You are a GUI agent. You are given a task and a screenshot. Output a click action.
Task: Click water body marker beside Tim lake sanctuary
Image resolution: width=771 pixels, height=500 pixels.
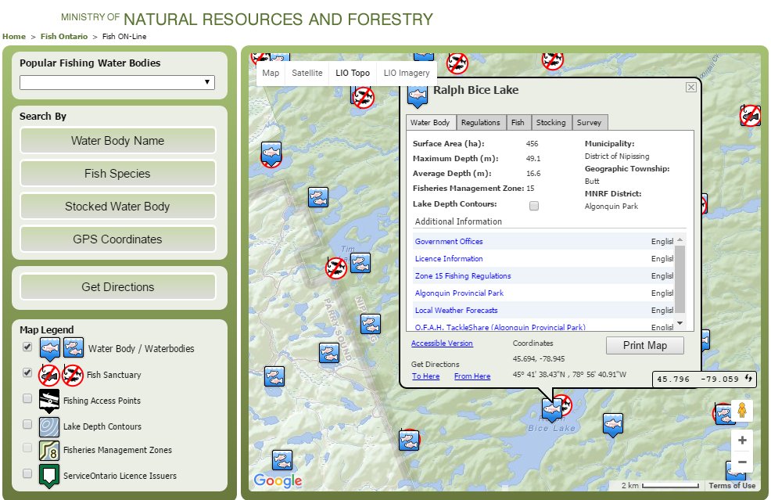pos(360,263)
